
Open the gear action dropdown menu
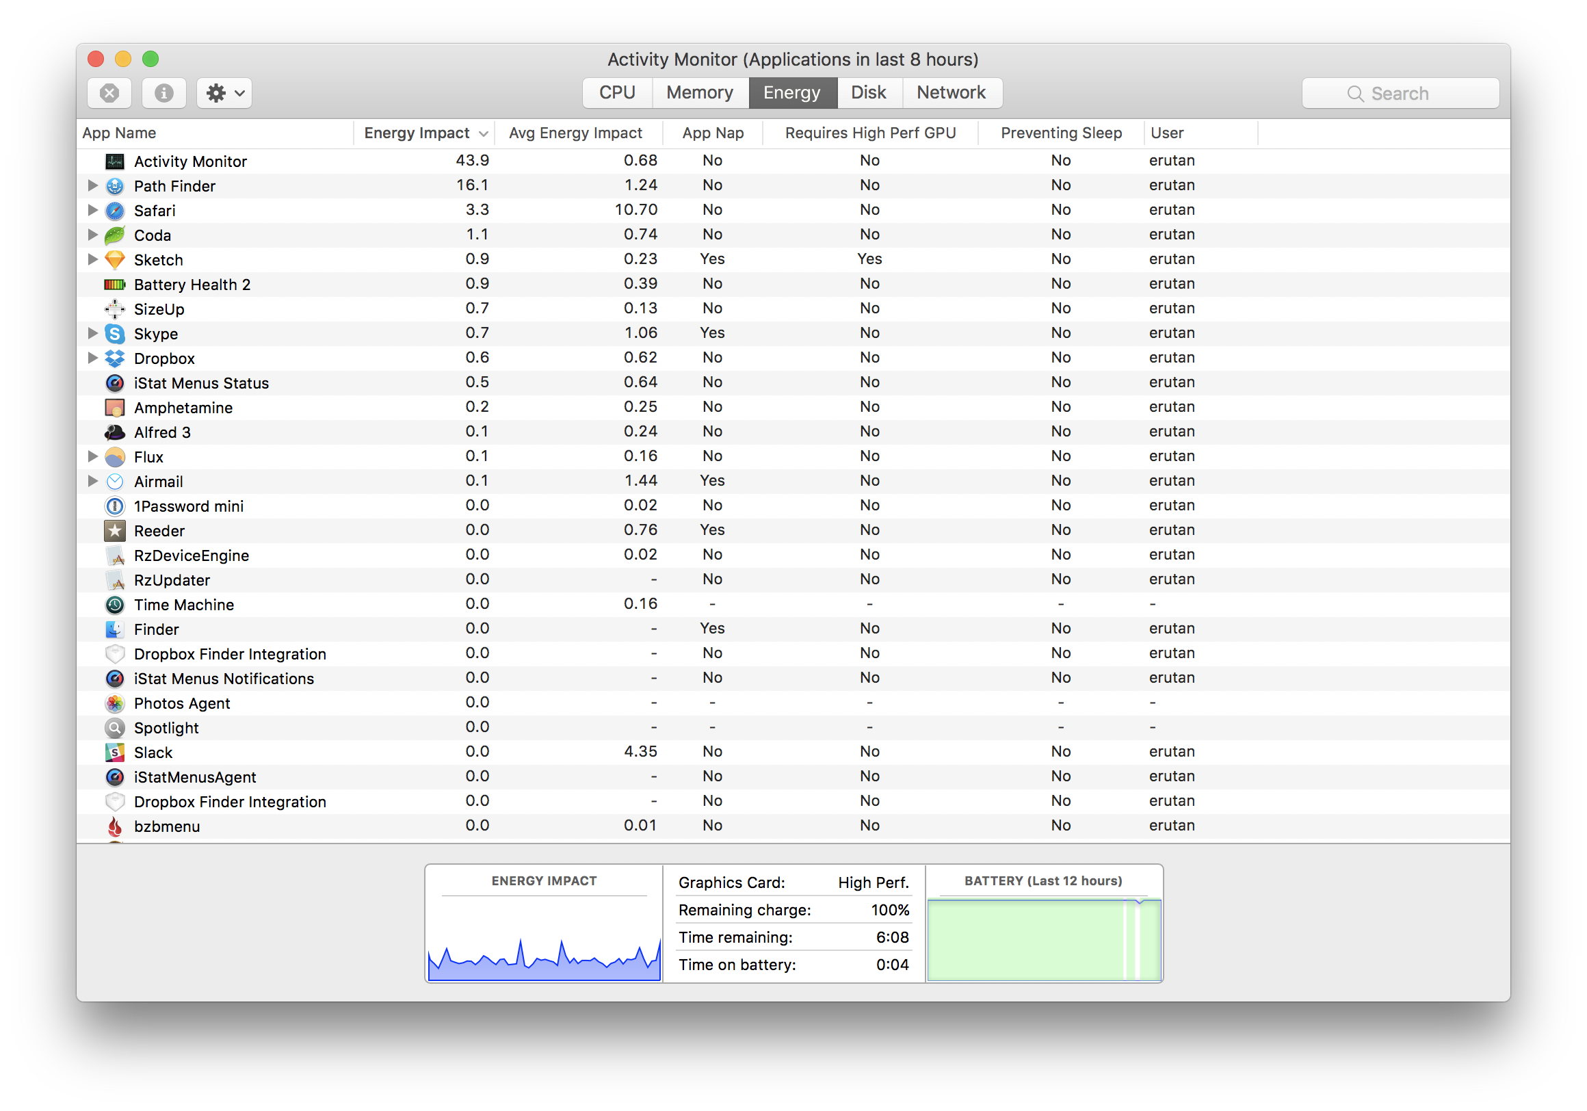[224, 92]
